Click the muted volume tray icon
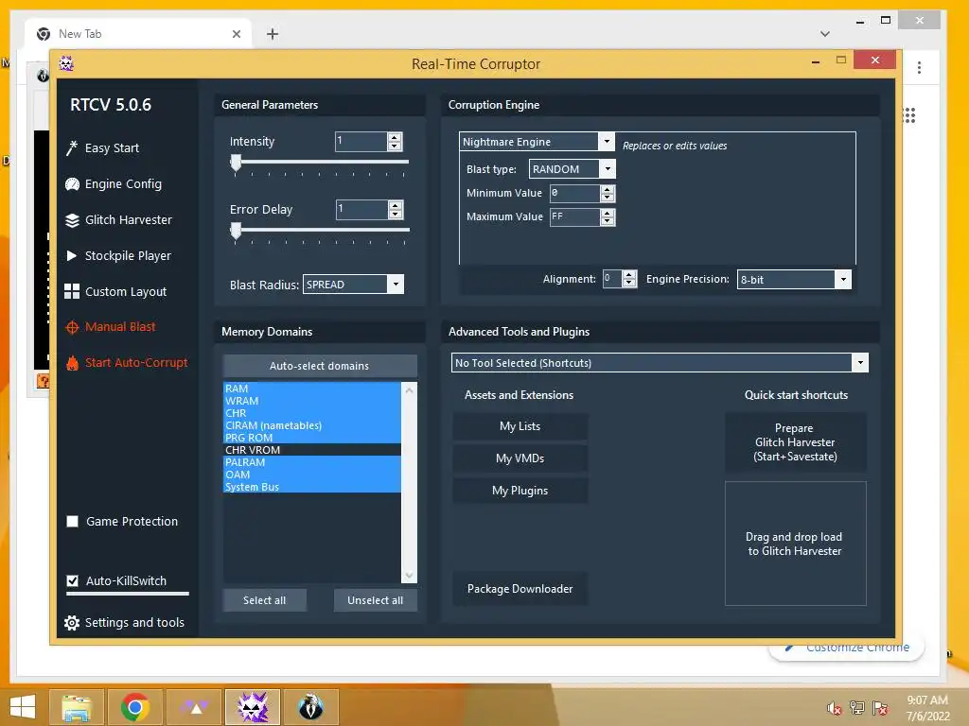969x726 pixels. pos(835,708)
